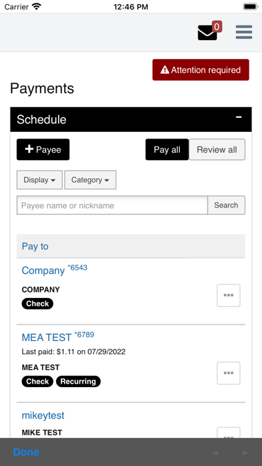Click the Recurring badge for MEA TEST
Viewport: 262px width, 466px height.
78,382
